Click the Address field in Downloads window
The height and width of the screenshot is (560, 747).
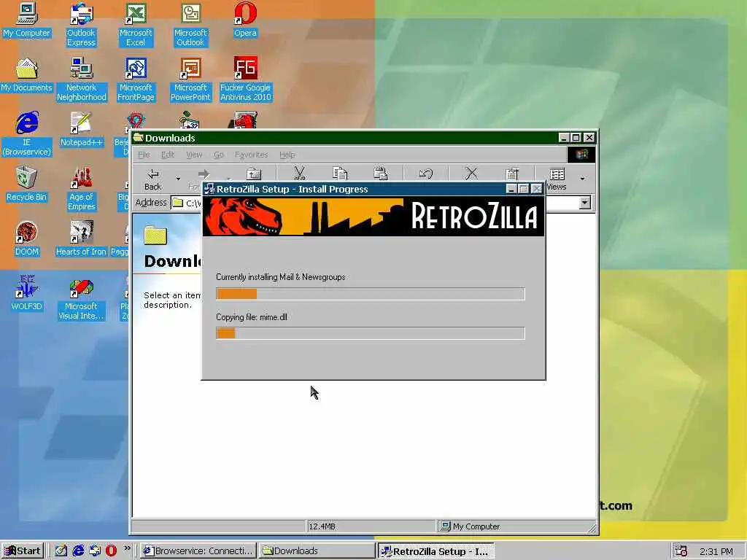tap(186, 203)
